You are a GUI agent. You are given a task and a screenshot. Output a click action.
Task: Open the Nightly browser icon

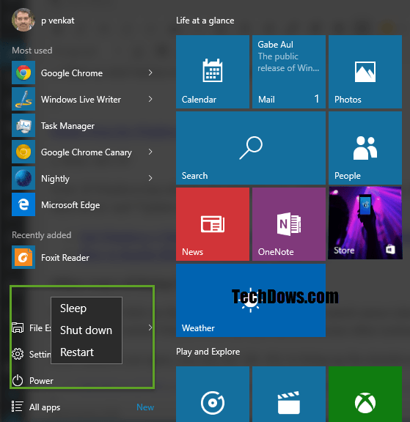pos(23,178)
